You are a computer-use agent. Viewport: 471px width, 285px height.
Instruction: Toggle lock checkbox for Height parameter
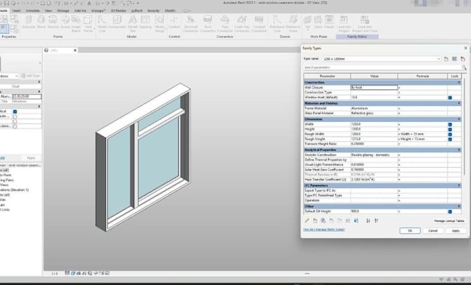pyautogui.click(x=450, y=130)
